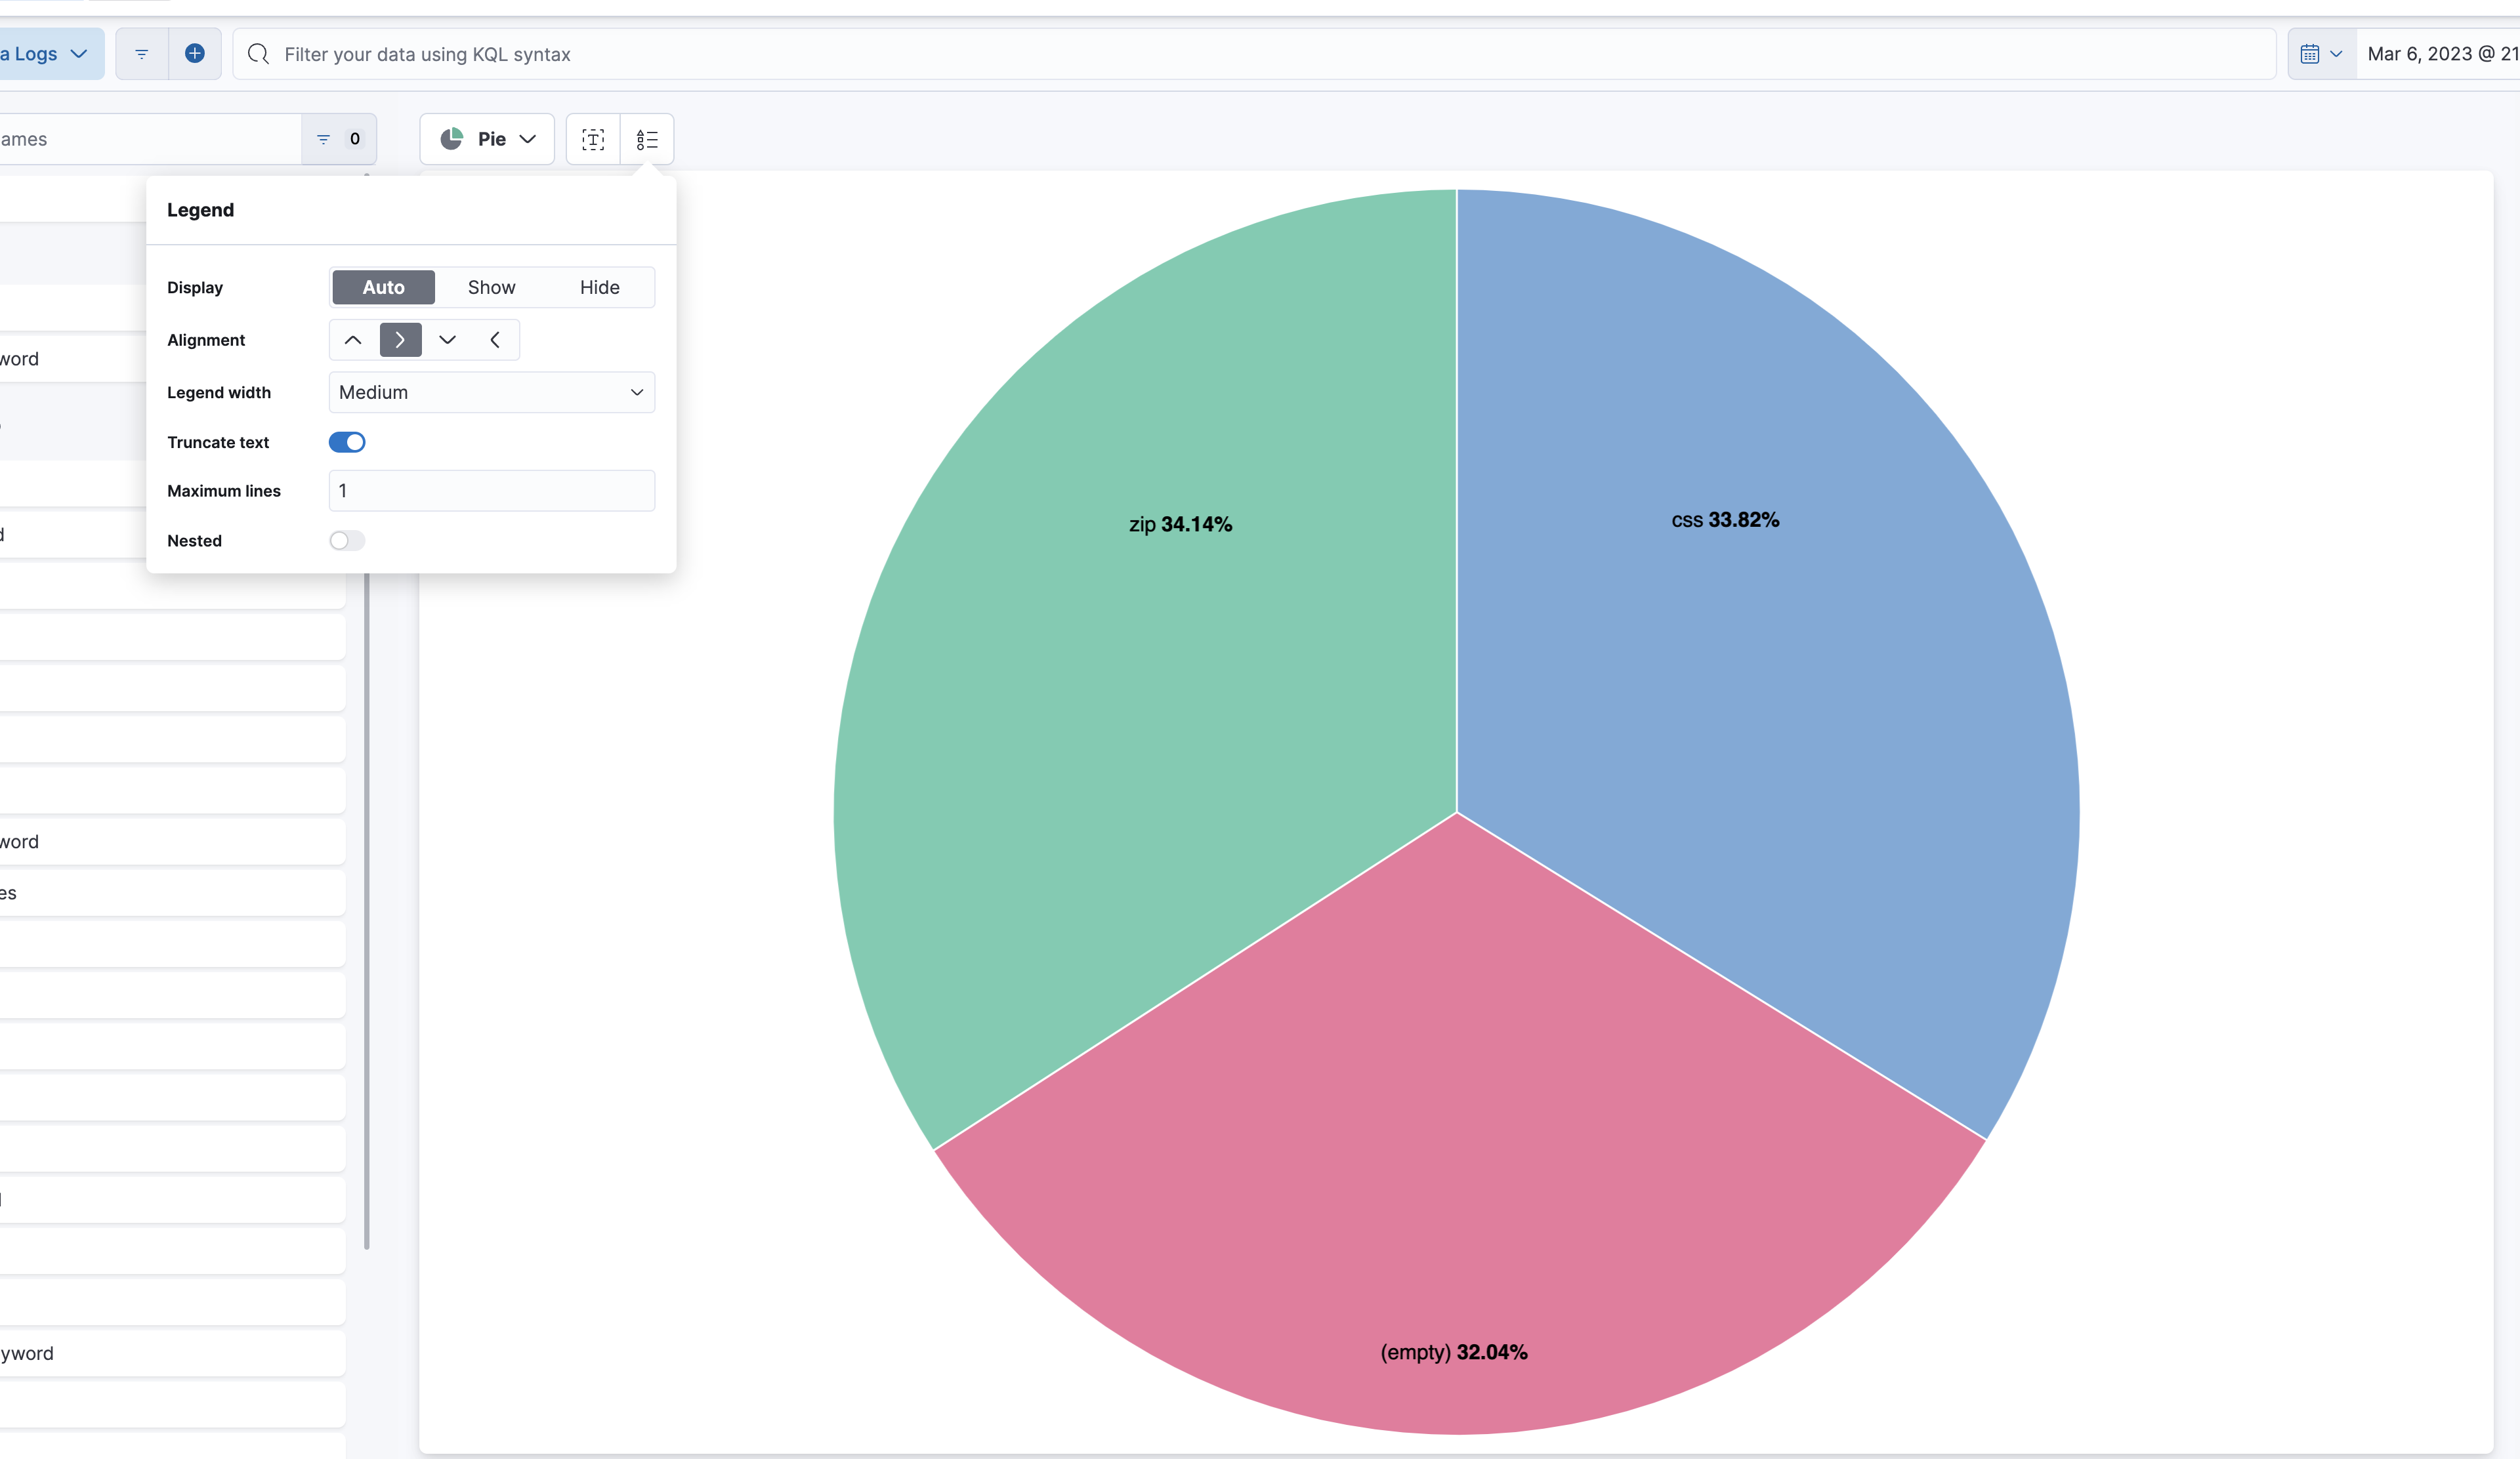Switch legend display to Show
Viewport: 2520px width, 1459px height.
click(x=492, y=287)
